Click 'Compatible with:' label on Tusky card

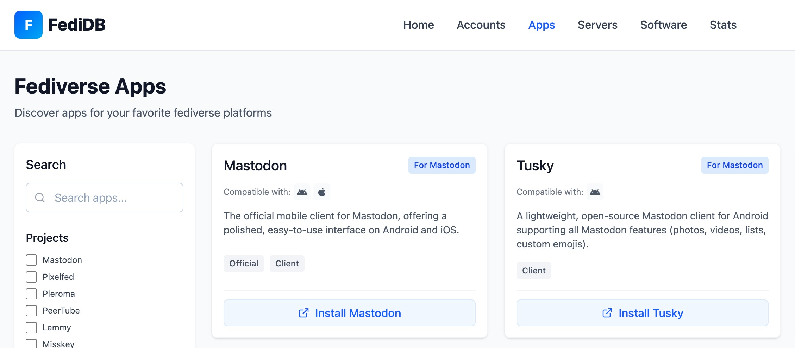[x=550, y=192]
